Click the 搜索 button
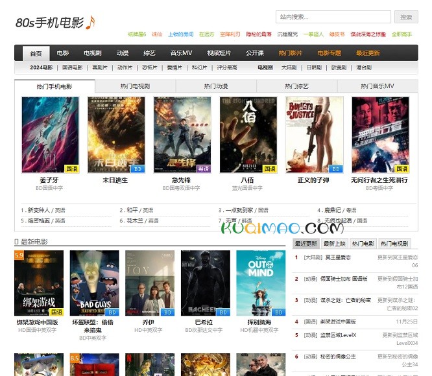The height and width of the screenshot is (376, 432). pyautogui.click(x=406, y=17)
